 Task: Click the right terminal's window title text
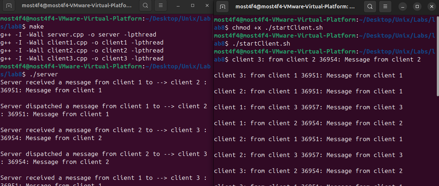coord(295,7)
